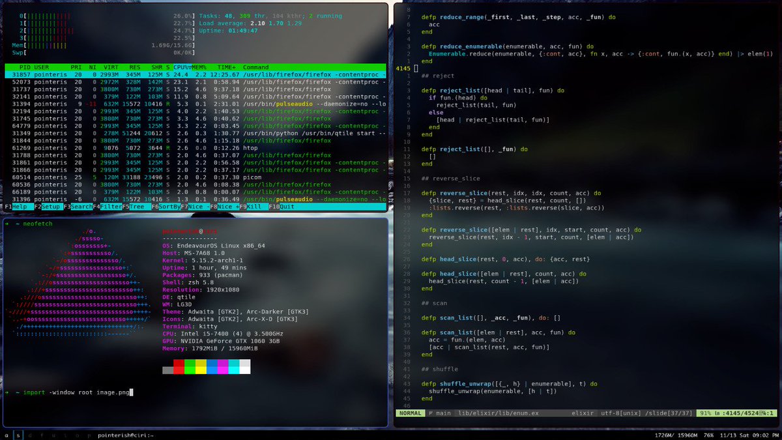Click the magenta swatch in neofetch's color palette
This screenshot has height=440, width=782.
tap(222, 367)
